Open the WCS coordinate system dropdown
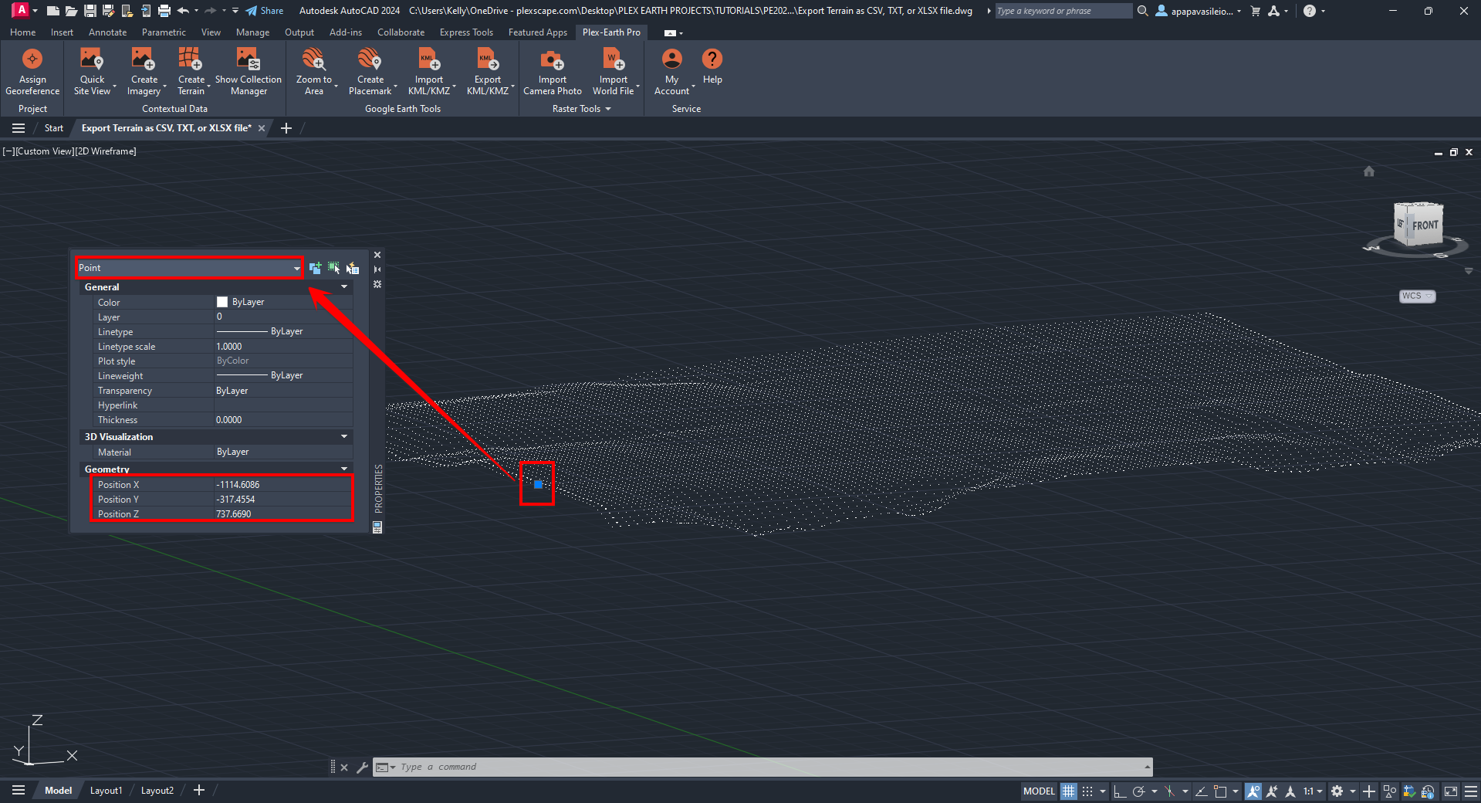The image size is (1481, 803). pos(1418,296)
